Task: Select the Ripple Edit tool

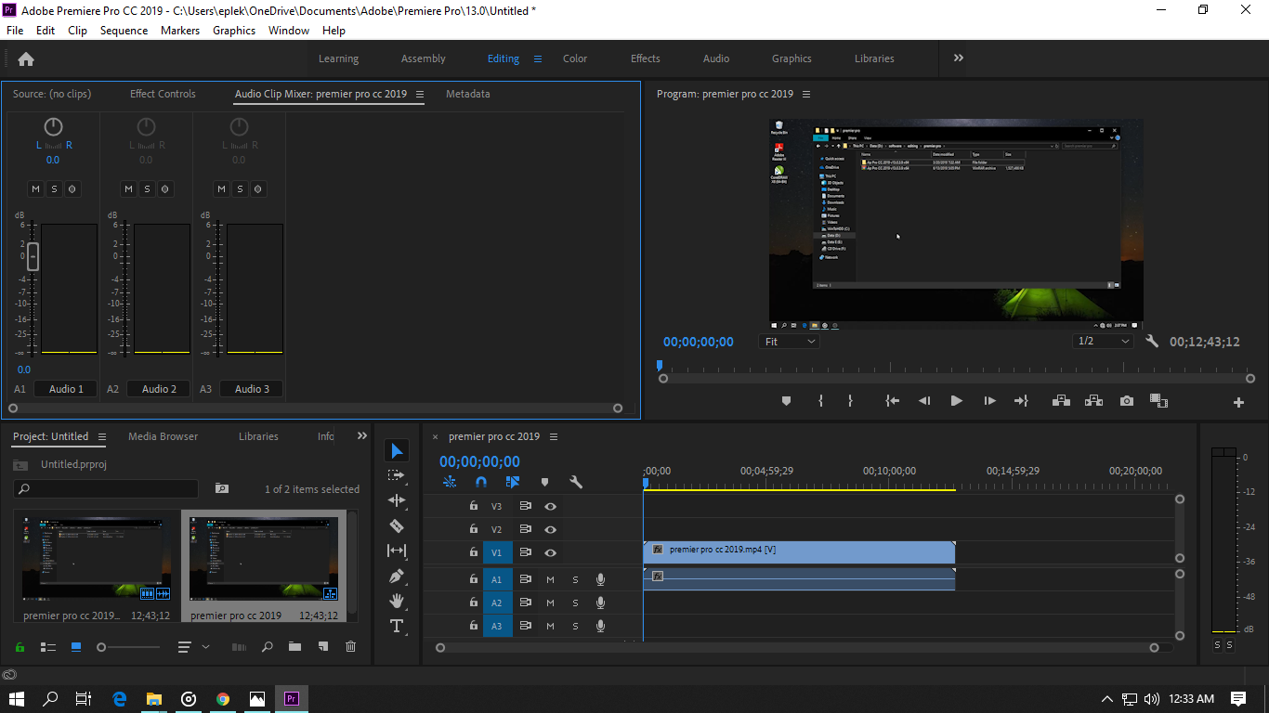Action: click(397, 500)
